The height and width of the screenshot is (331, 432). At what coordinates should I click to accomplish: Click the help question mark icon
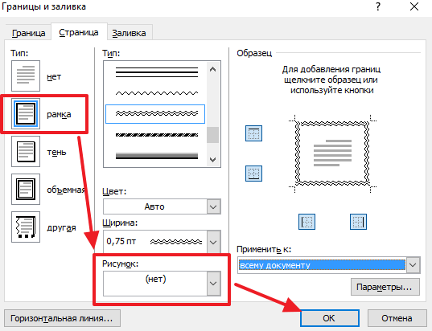click(378, 6)
